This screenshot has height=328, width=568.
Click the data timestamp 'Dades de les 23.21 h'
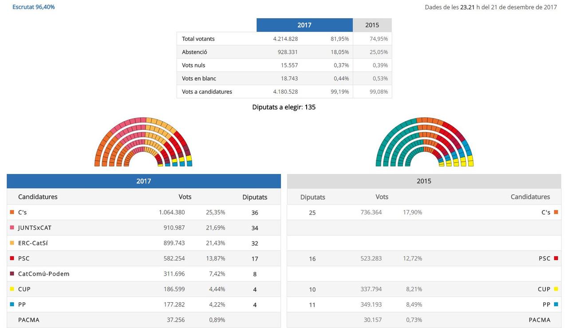(491, 7)
